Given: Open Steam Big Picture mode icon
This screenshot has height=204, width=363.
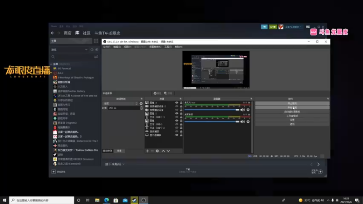Looking at the screenshot, I should 308,27.
